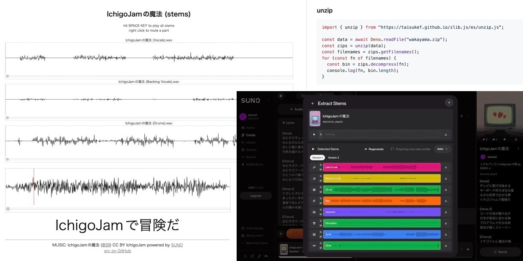Mute the Lead Vocals stem
Screen dimensions: 523x261
click(321, 169)
